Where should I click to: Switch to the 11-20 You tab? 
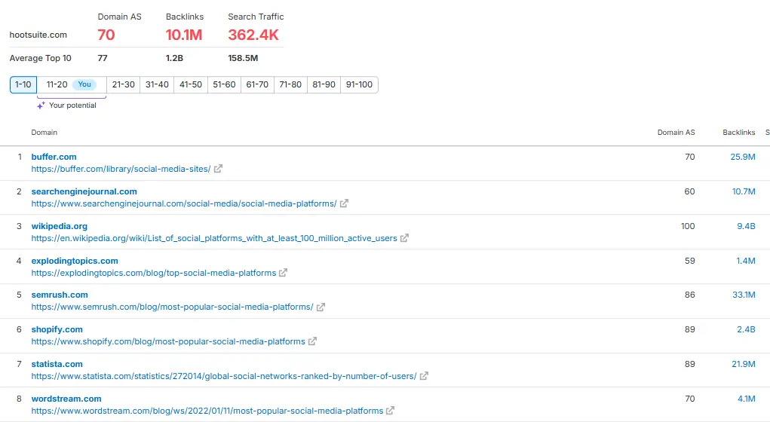tap(71, 84)
